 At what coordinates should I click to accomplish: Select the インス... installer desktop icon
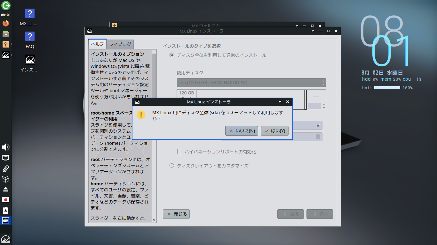point(30,63)
